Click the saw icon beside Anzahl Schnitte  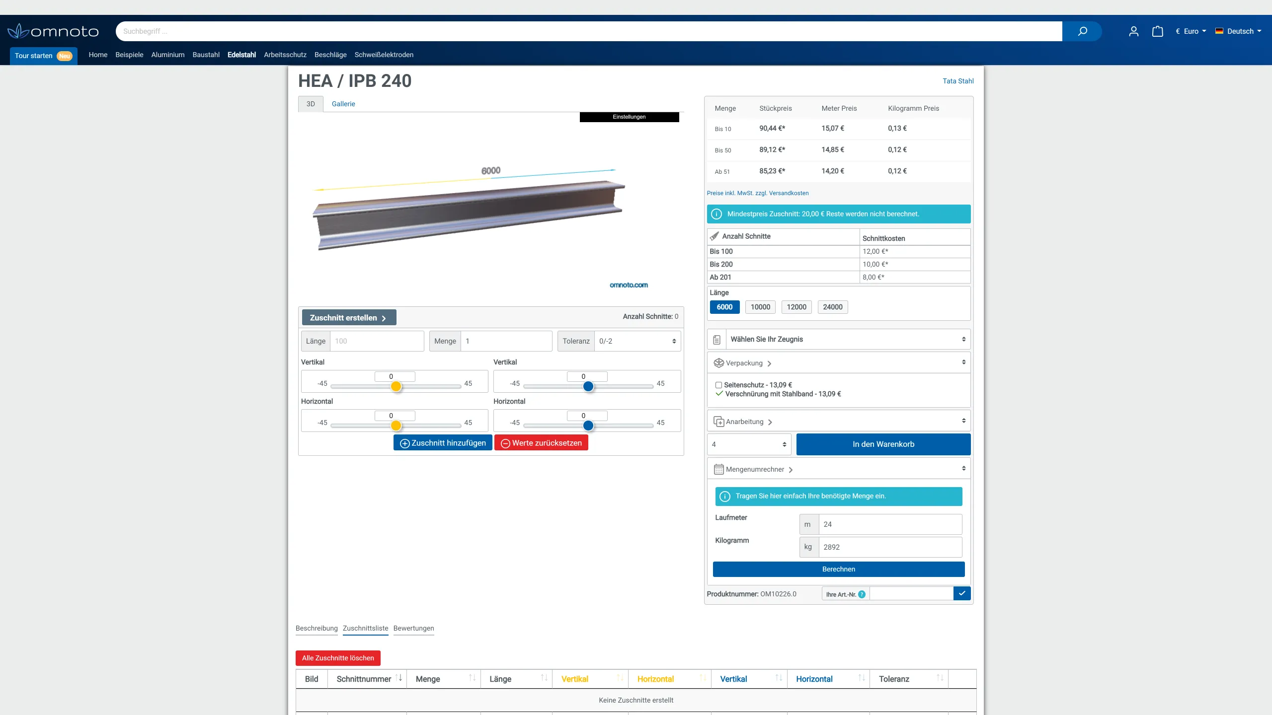pos(715,236)
